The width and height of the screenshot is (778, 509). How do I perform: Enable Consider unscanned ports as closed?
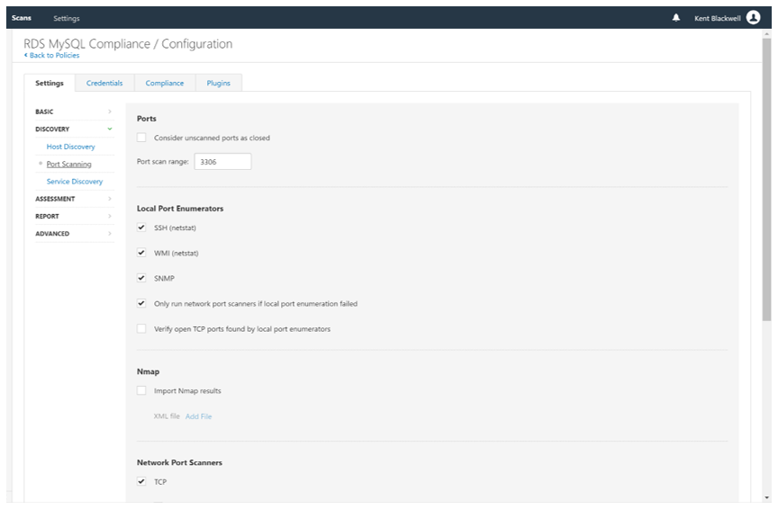click(141, 138)
